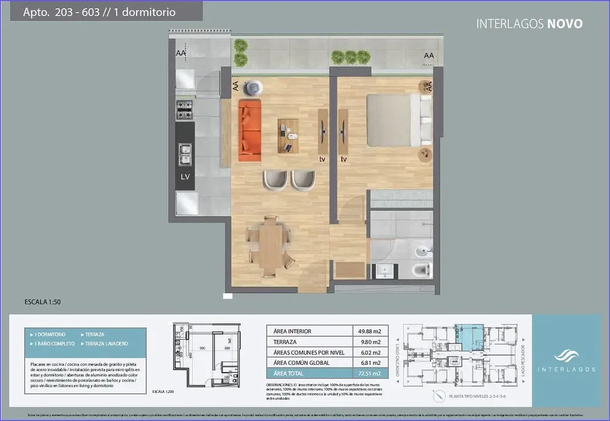Select the double bed in the bedroom
Image resolution: width=610 pixels, height=421 pixels.
click(x=399, y=120)
